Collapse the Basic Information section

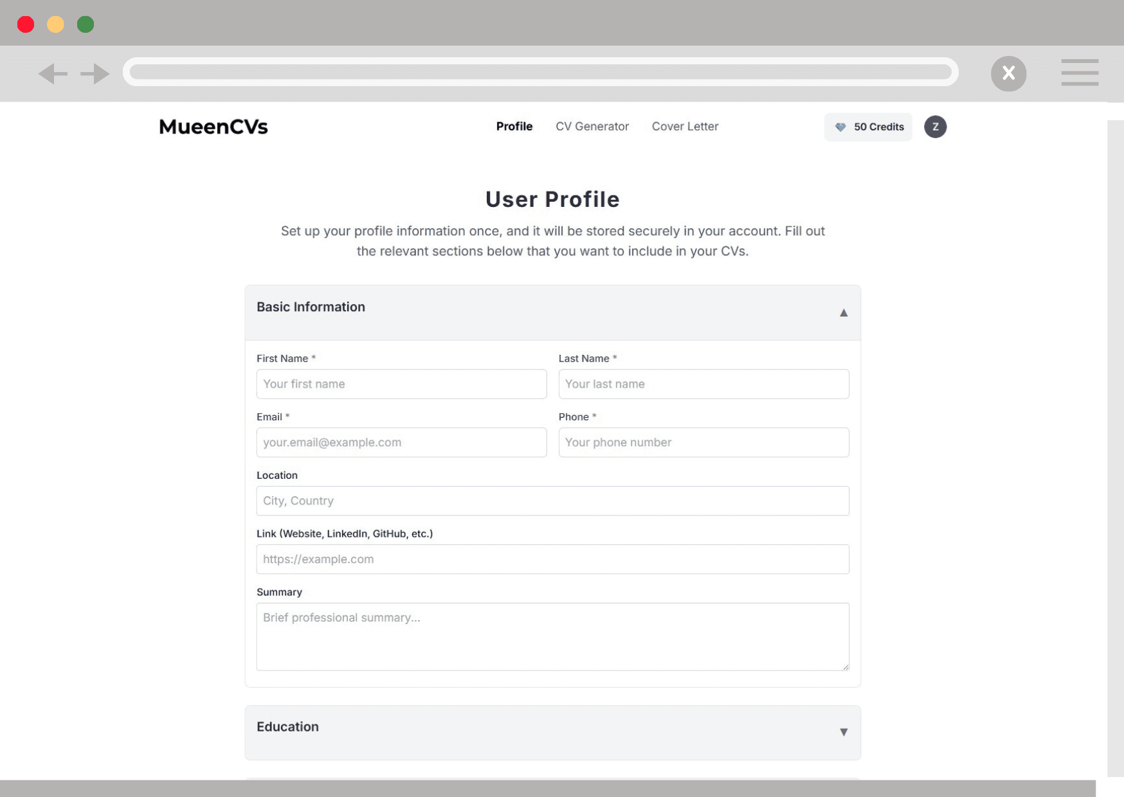[x=843, y=313]
